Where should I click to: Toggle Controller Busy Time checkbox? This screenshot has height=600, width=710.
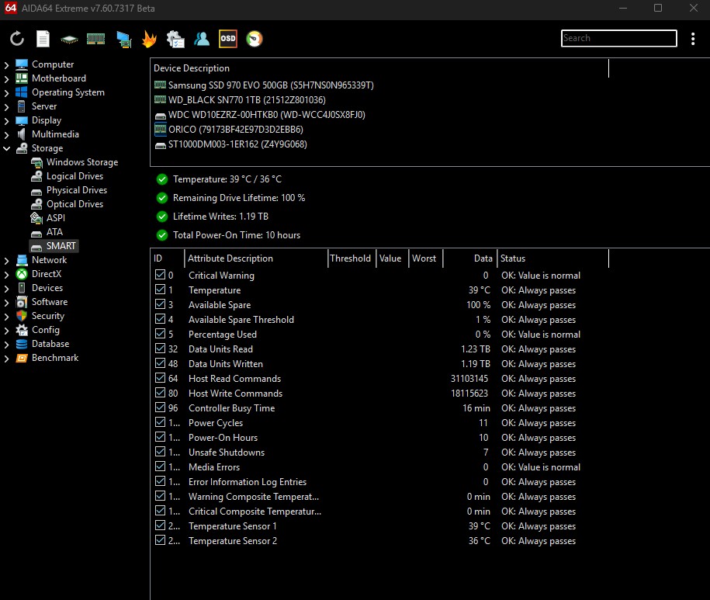pos(161,407)
